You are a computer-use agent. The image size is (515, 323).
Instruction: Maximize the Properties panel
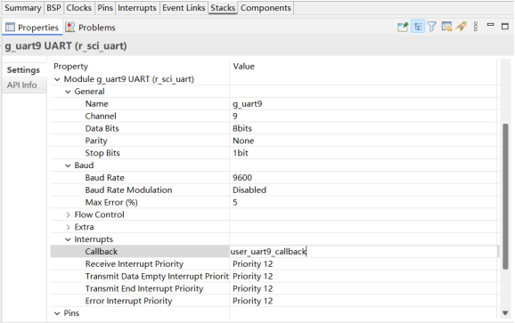(505, 26)
